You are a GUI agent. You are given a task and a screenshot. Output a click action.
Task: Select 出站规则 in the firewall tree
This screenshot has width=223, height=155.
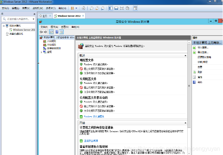click(x=49, y=45)
